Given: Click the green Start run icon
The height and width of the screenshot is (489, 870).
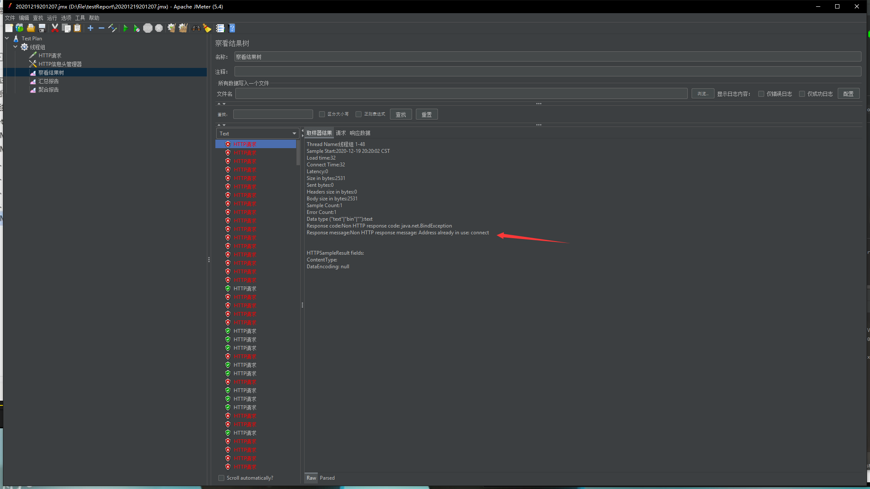Looking at the screenshot, I should tap(125, 28).
